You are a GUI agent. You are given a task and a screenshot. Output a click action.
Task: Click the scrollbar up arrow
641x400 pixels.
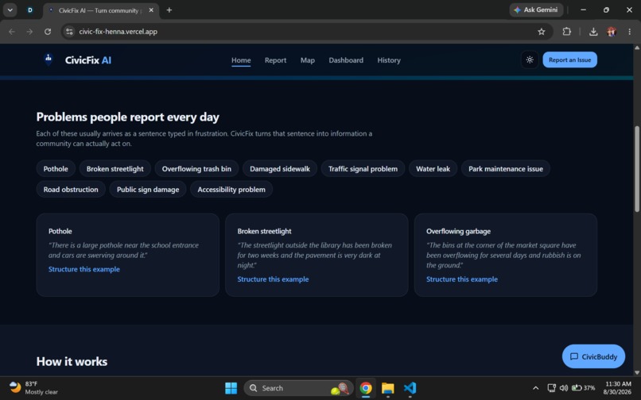coord(637,48)
